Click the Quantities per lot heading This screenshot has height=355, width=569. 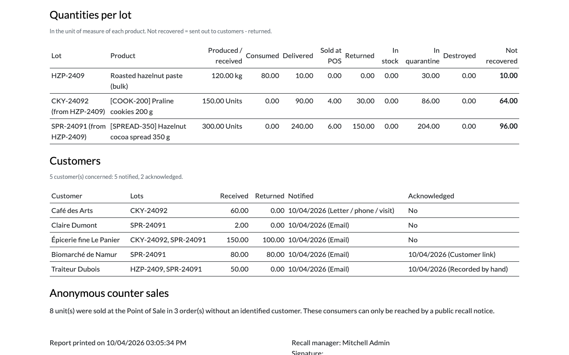tap(91, 15)
